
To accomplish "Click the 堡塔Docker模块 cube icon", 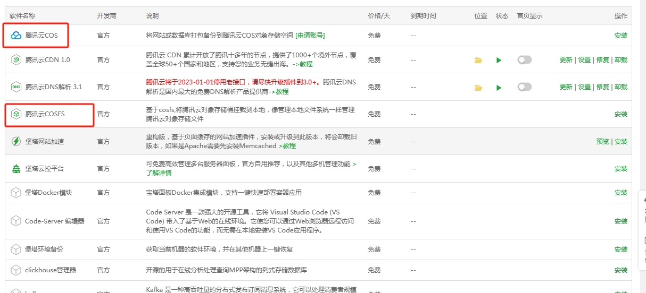I will click(16, 193).
